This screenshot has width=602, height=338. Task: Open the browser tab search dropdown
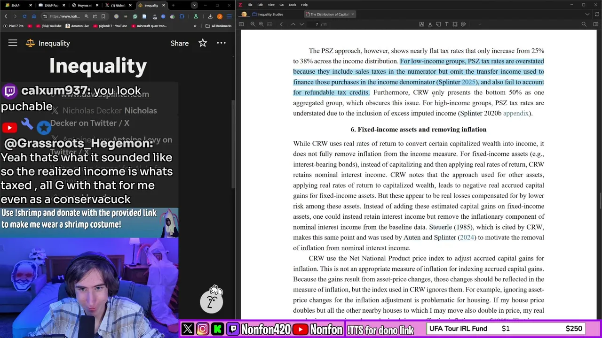(194, 5)
